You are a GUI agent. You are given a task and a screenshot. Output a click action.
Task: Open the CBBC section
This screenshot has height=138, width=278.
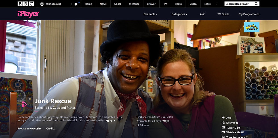point(193,4)
